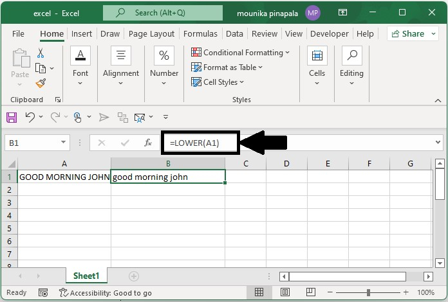Image resolution: width=448 pixels, height=302 pixels.
Task: Switch to the Draw tab
Action: [110, 33]
